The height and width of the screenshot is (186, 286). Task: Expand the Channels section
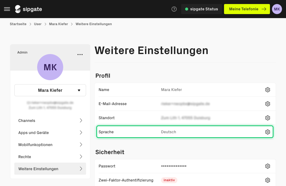click(50, 121)
